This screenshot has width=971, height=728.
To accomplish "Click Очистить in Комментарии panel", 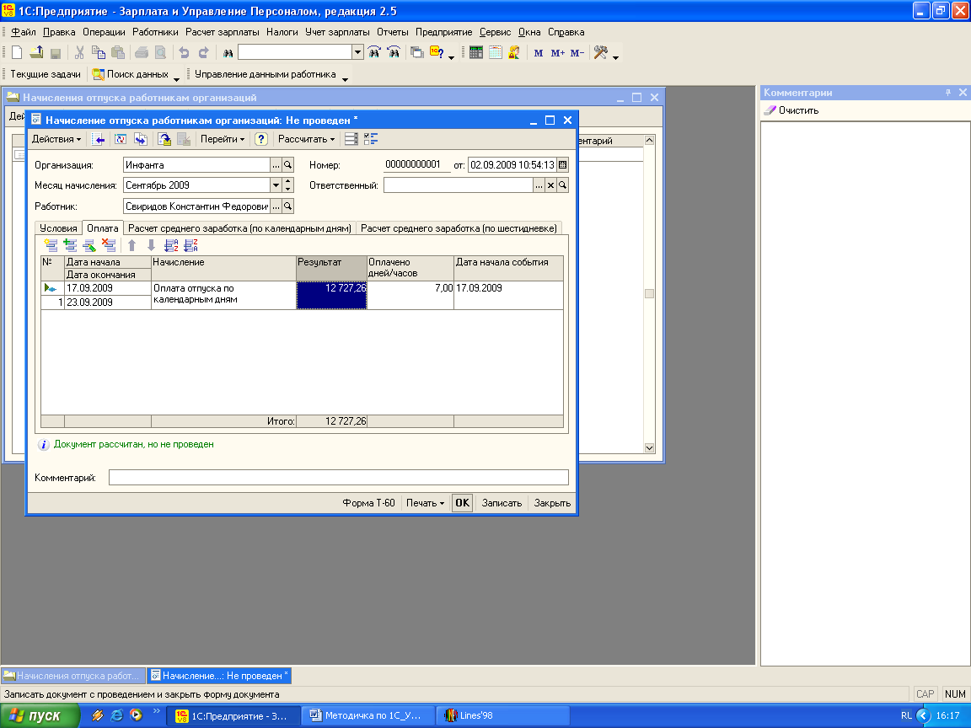I will point(791,110).
